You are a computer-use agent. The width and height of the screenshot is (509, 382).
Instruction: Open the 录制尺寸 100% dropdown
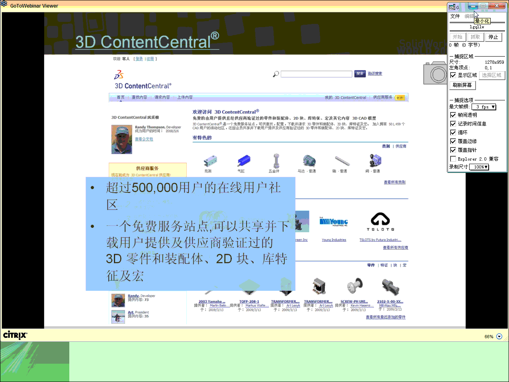click(479, 167)
